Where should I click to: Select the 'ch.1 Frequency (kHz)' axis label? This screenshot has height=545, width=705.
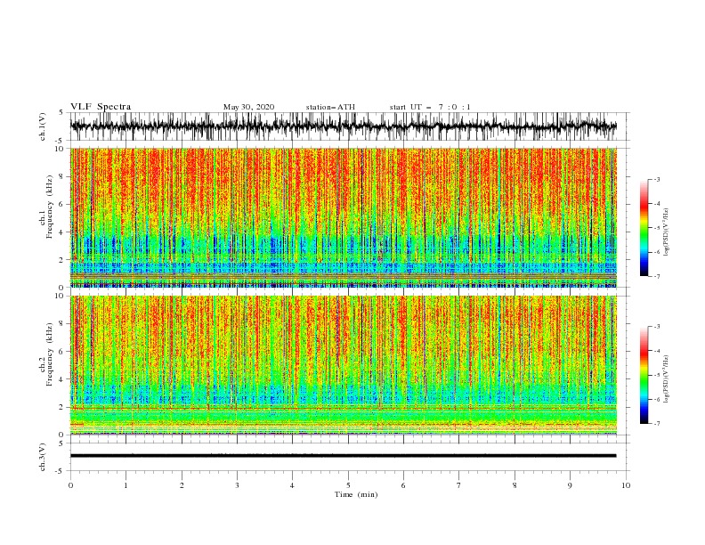pos(46,217)
